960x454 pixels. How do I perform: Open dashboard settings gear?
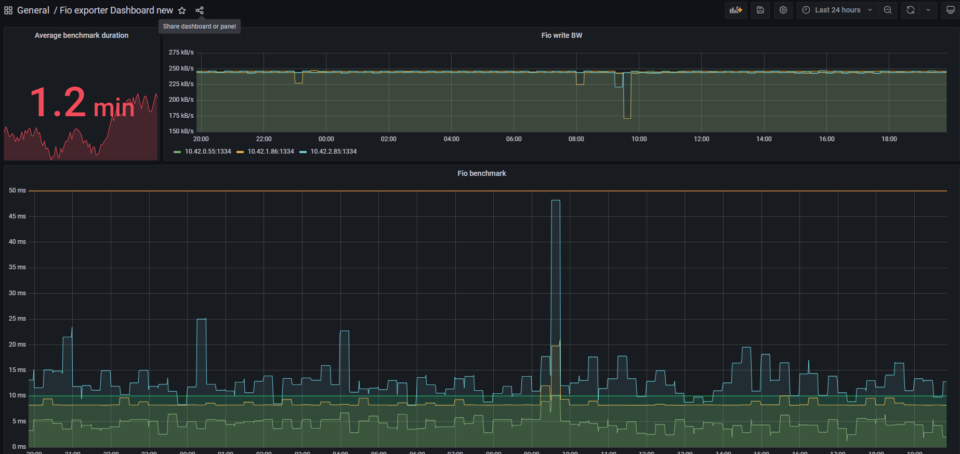tap(783, 10)
